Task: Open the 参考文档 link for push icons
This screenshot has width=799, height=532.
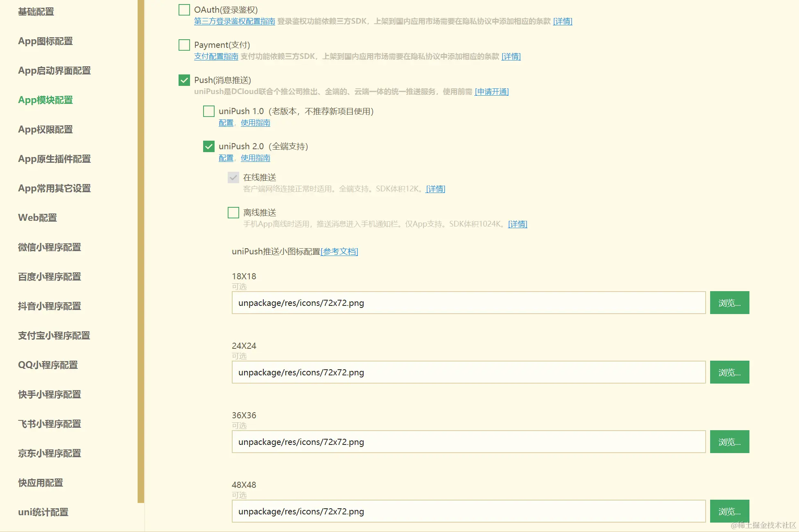Action: (339, 252)
